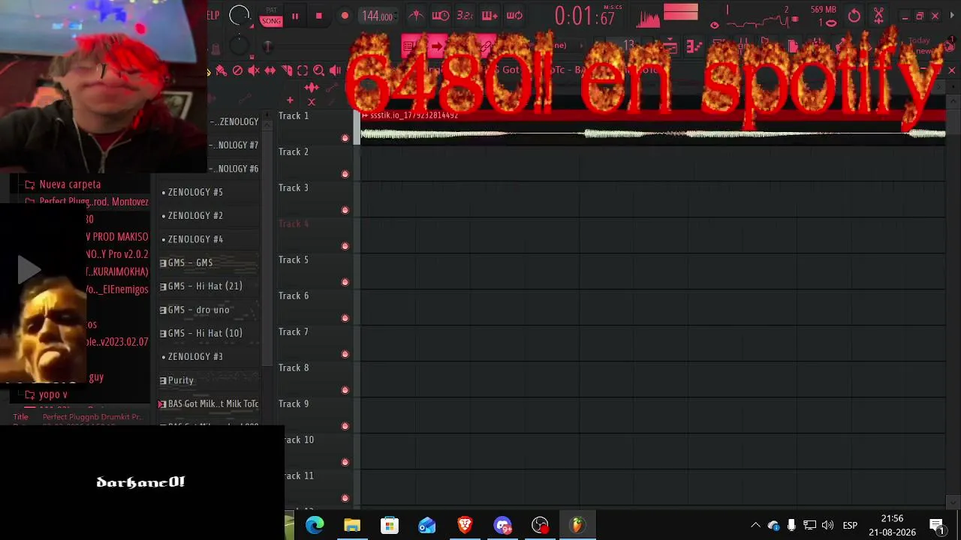Select the Zoom tool in playlist toolbar
The height and width of the screenshot is (540, 961).
click(x=319, y=70)
